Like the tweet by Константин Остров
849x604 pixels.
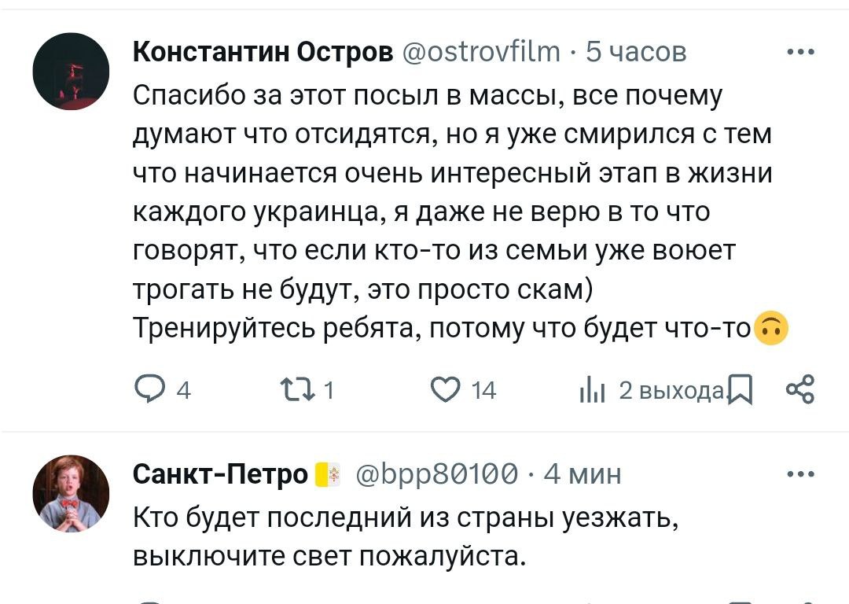[x=450, y=389]
